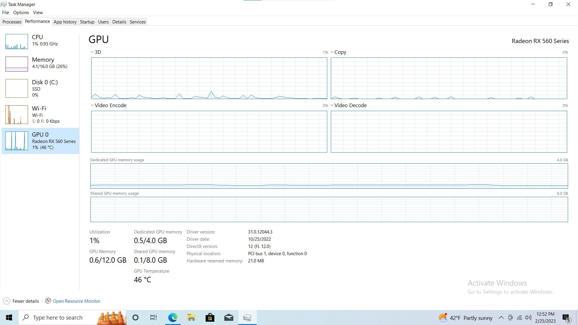This screenshot has width=578, height=325.
Task: Select the CPU usage thumbnail graph
Action: click(17, 42)
